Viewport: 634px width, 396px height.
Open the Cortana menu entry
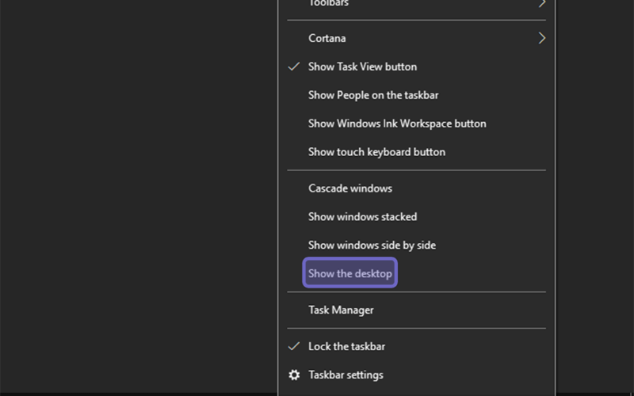point(417,38)
